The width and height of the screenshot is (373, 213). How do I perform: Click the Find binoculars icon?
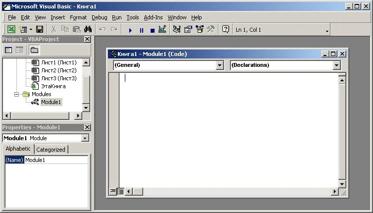88,30
